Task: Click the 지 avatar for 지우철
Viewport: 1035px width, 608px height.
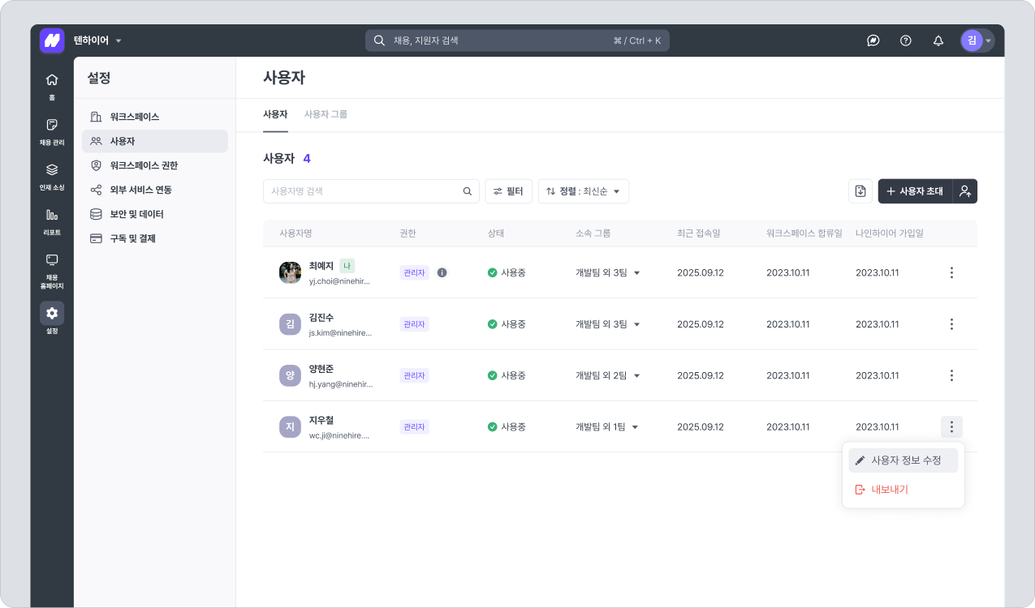Action: pyautogui.click(x=290, y=427)
